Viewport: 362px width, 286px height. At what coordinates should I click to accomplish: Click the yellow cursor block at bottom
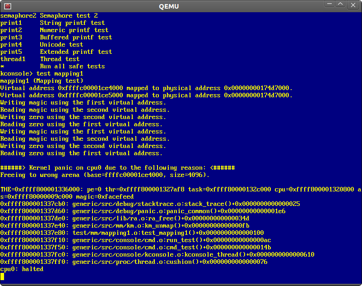(2, 276)
